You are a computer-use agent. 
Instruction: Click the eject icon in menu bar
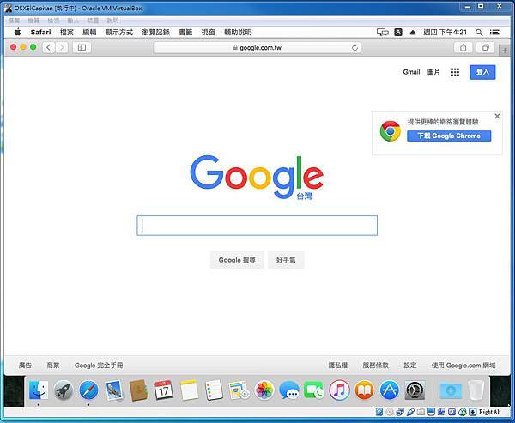[x=413, y=33]
